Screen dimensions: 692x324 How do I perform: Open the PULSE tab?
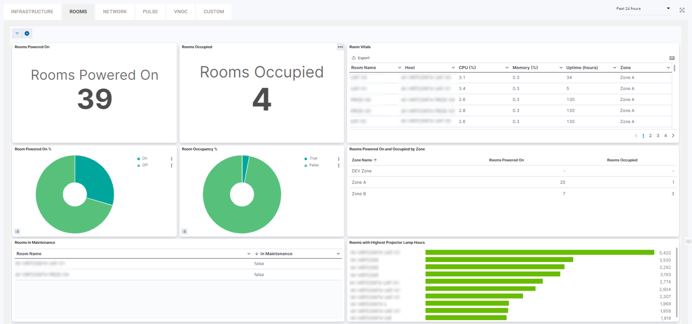150,12
